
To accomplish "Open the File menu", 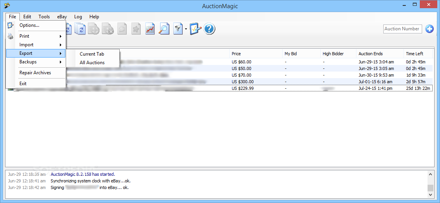I will click(x=12, y=17).
